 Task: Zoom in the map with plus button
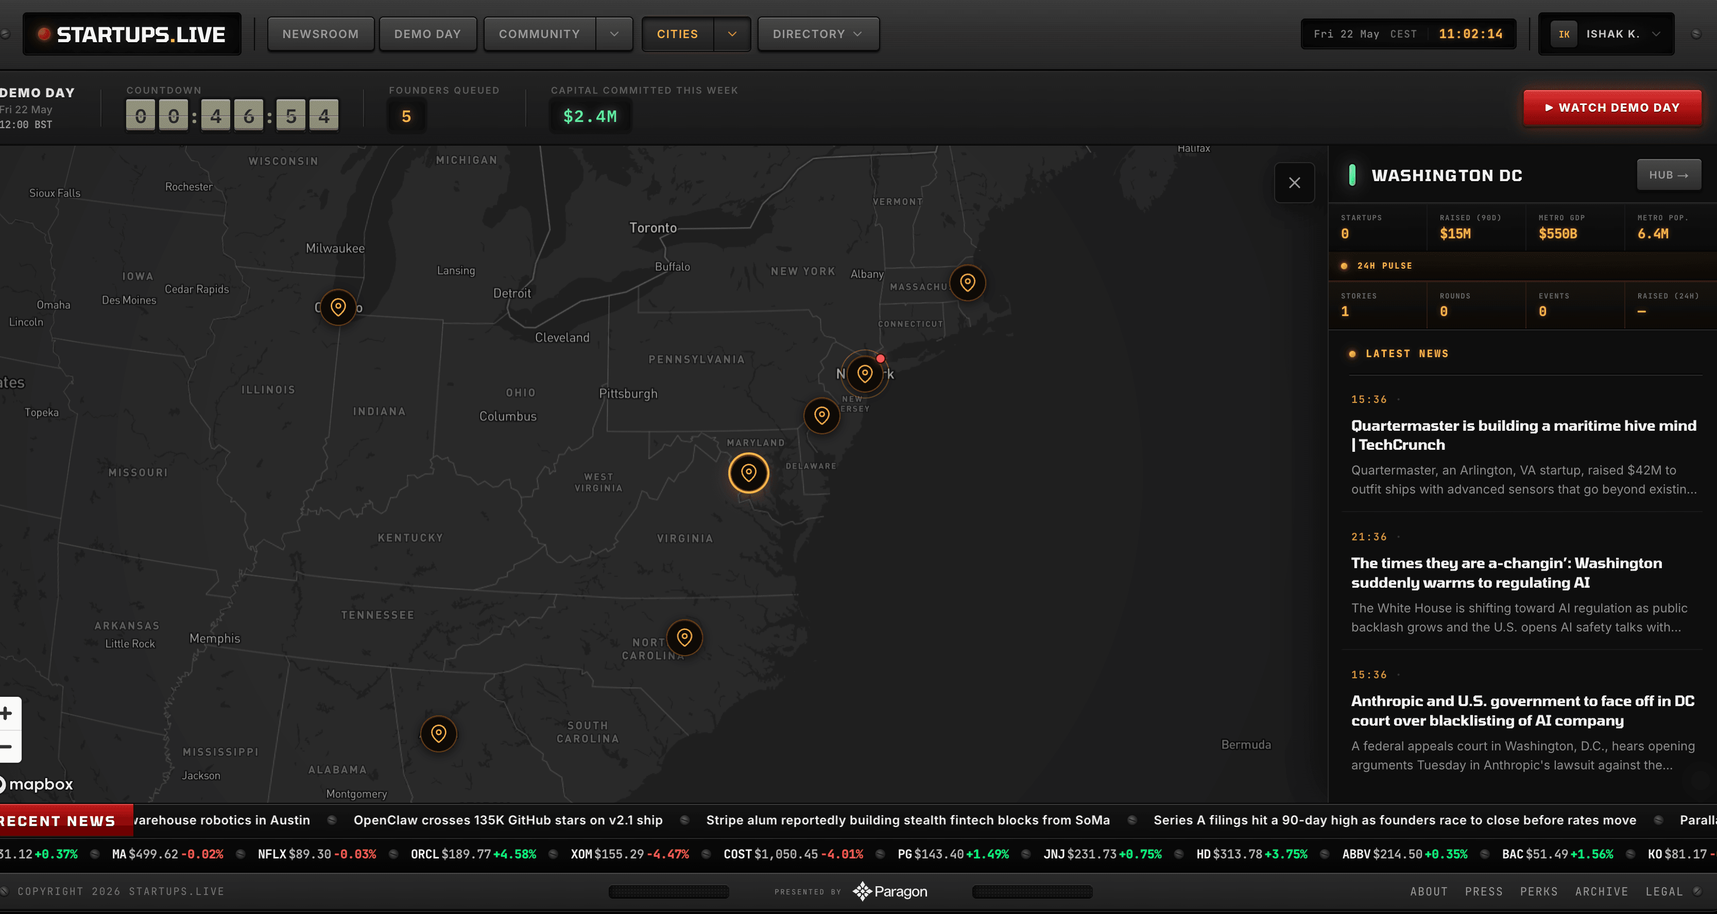tap(7, 713)
